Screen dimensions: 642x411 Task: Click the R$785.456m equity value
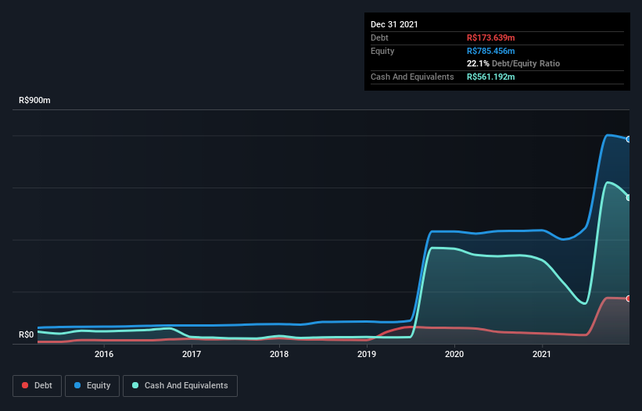[491, 51]
